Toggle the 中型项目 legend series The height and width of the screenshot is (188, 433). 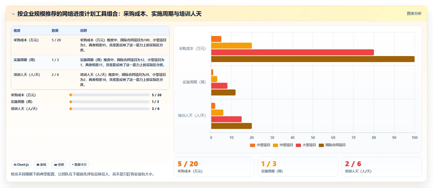click(283, 145)
